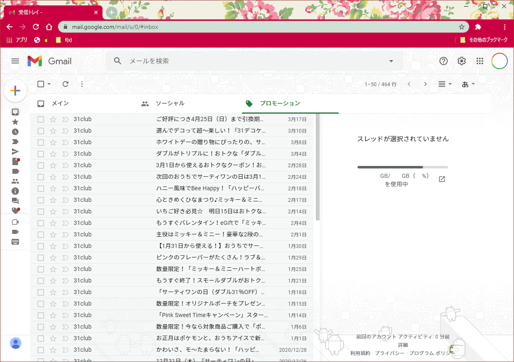Image resolution: width=514 pixels, height=362 pixels.
Task: Open Gmail settings gear
Action: point(462,61)
